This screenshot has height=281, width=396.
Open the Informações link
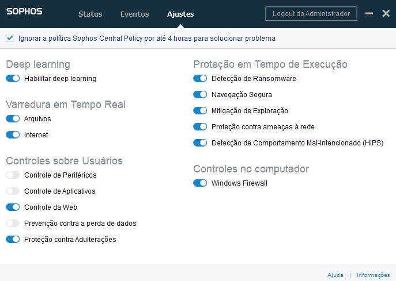click(374, 275)
